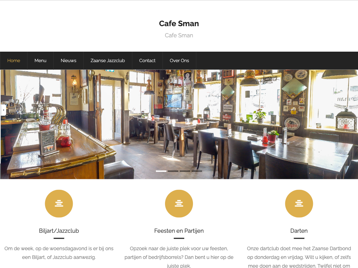Image resolution: width=358 pixels, height=268 pixels.
Task: Click the gold icon above Biljart/Jazzclub
Action: 59,203
